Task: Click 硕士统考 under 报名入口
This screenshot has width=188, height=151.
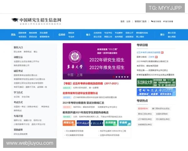Action: 18,52
